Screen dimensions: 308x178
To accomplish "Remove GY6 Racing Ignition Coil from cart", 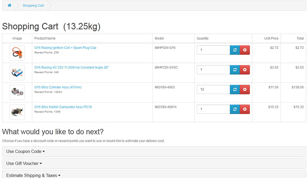I will 245,50.
